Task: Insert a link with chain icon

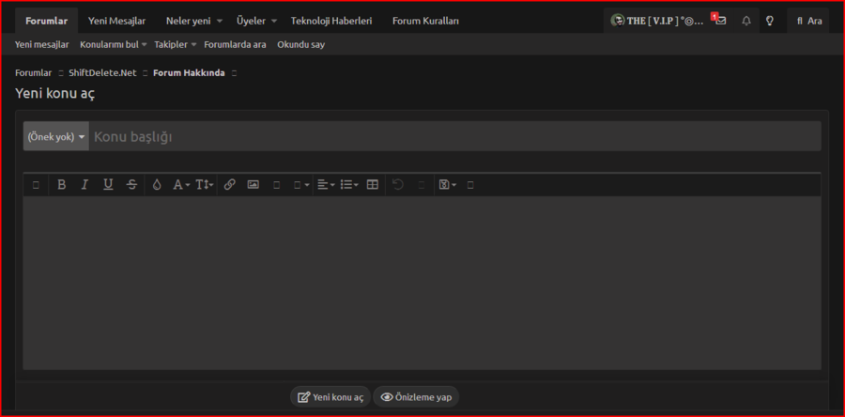Action: (x=230, y=185)
